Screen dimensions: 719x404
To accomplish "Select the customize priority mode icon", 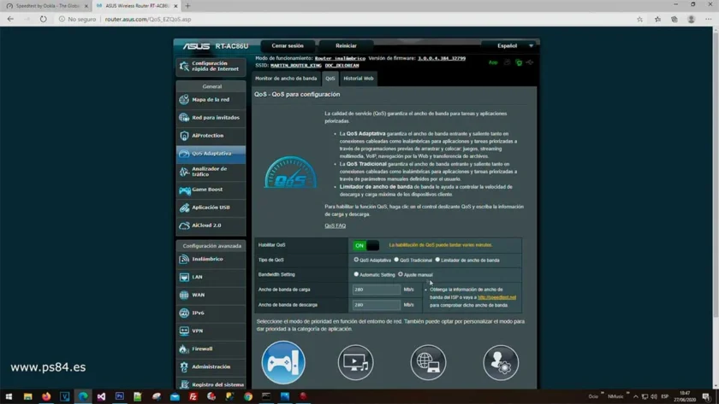I will [x=501, y=362].
